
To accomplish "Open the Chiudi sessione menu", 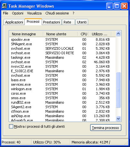I will pyautogui.click(x=57, y=13).
